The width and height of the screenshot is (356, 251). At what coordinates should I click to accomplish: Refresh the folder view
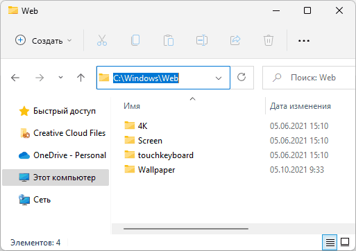click(241, 77)
